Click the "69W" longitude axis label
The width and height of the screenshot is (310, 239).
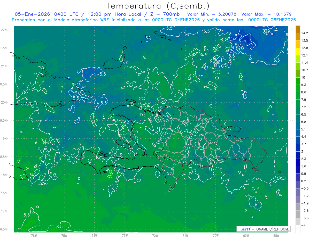[x=246, y=235]
